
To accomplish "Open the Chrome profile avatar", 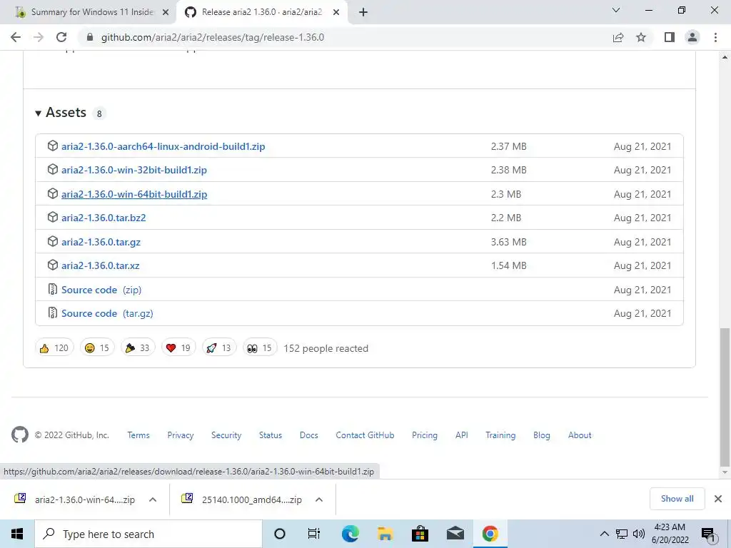I will [x=692, y=37].
